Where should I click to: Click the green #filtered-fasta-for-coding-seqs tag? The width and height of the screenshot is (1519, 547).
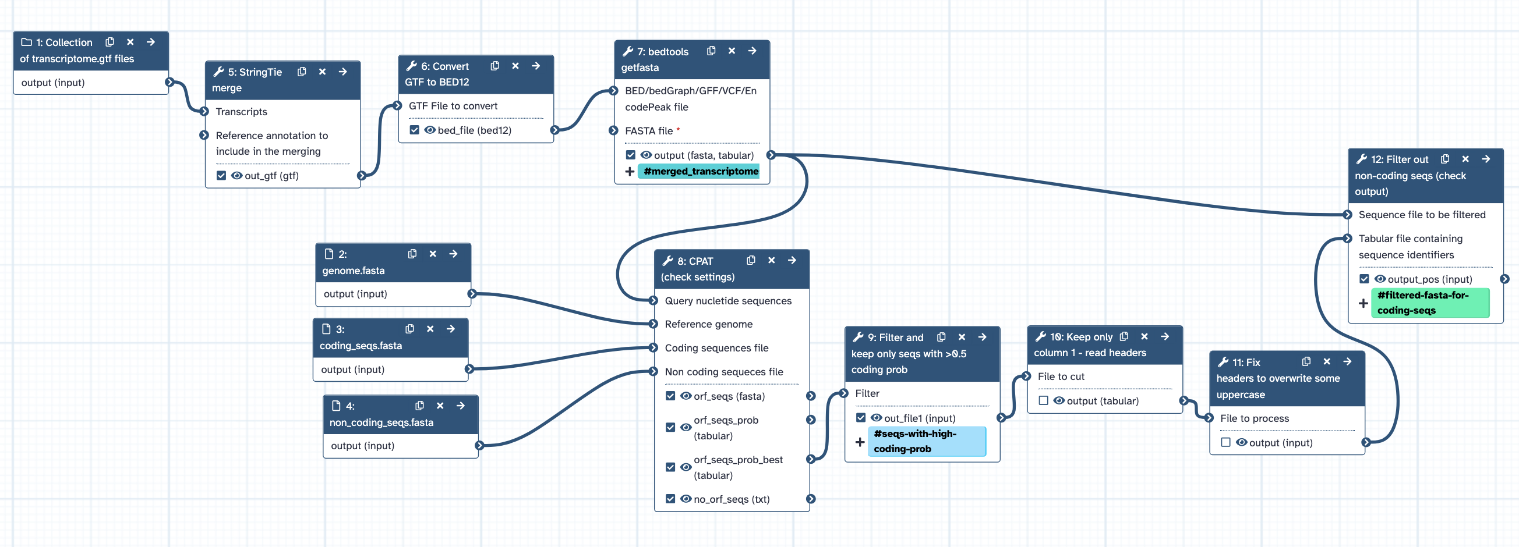click(x=1429, y=303)
